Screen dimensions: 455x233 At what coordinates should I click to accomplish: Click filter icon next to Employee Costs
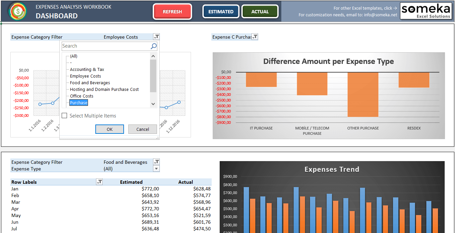pos(156,37)
